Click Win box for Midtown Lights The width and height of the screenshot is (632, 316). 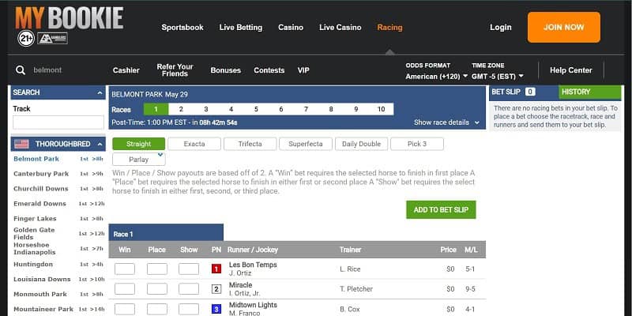(125, 309)
